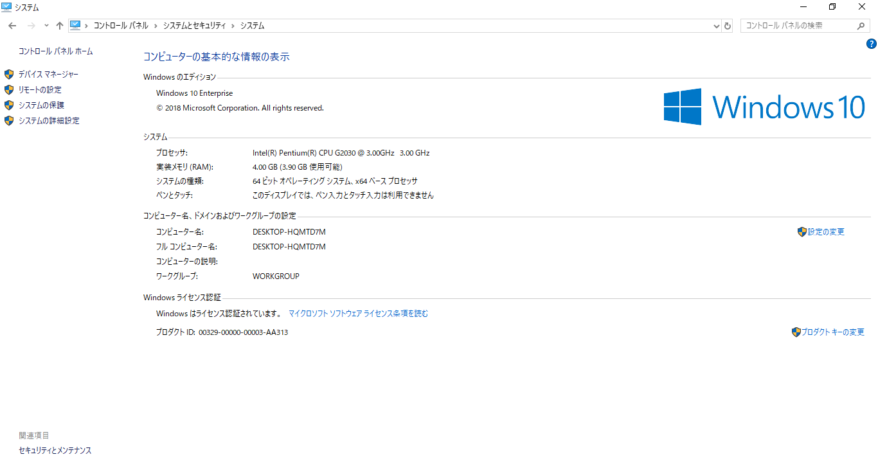This screenshot has height=468, width=878.
Task: Click shield icon beside 設定の変更
Action: [802, 232]
